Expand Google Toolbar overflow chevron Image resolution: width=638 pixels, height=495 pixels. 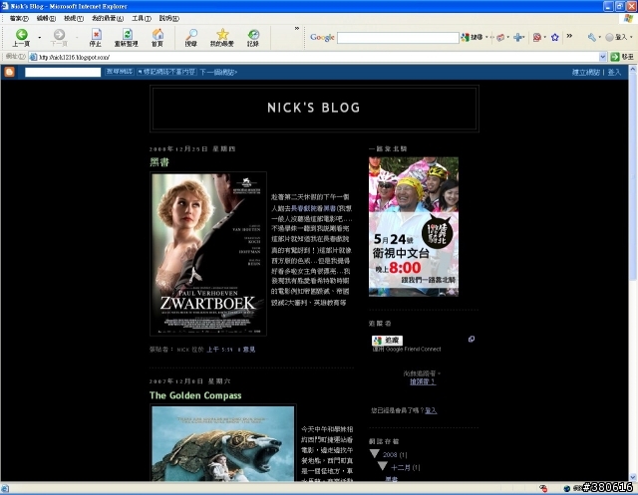point(569,36)
